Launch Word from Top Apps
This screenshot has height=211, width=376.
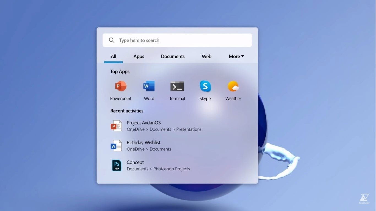(x=149, y=86)
